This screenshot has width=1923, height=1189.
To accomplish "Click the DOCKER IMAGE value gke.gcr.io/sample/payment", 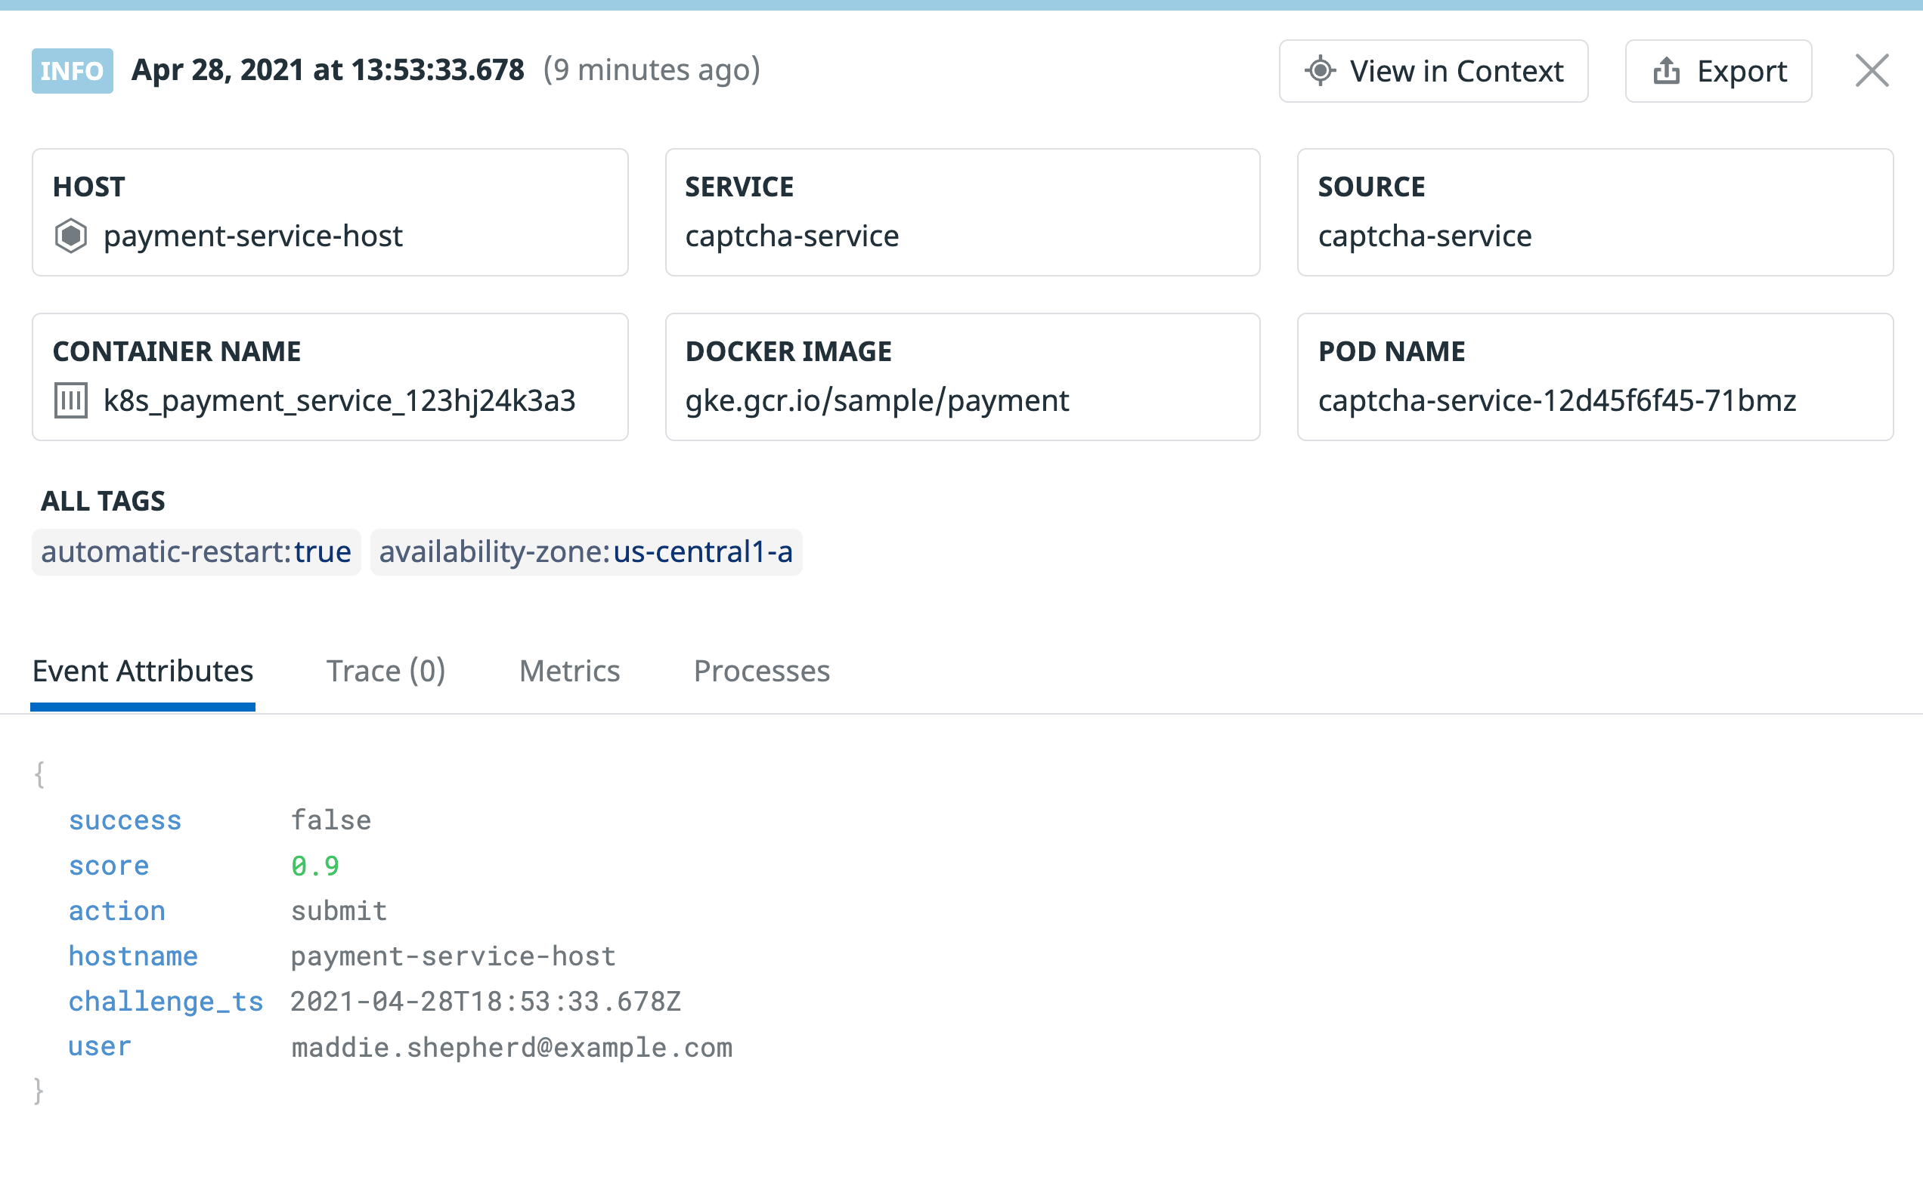I will click(878, 400).
